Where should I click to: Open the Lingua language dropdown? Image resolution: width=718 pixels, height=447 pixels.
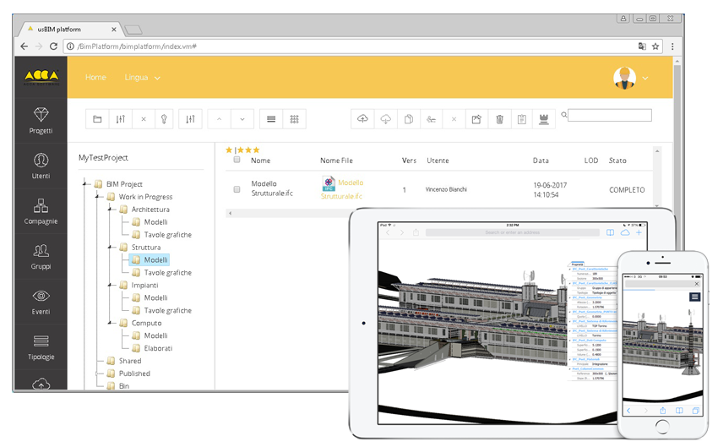[x=142, y=78]
